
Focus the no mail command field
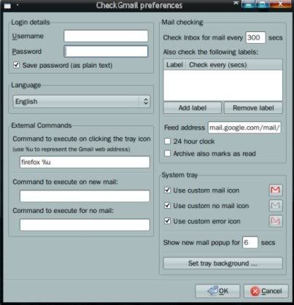click(x=85, y=225)
